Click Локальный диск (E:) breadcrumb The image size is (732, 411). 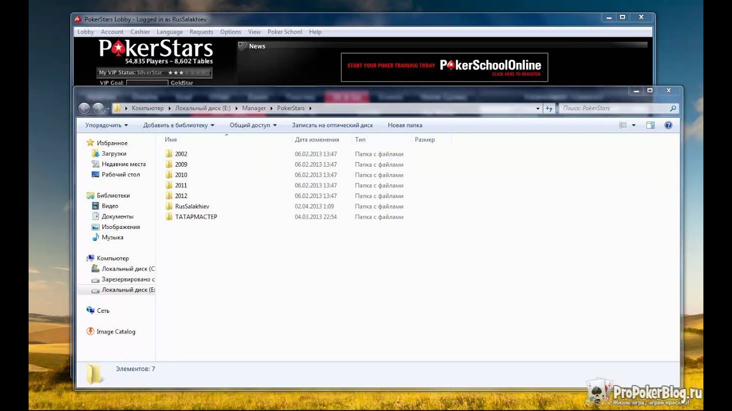pos(202,108)
